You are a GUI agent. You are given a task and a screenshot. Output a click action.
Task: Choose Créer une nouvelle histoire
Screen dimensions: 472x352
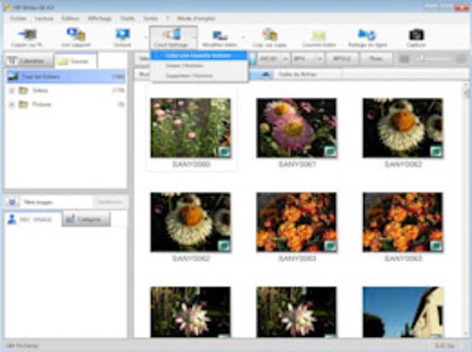click(199, 55)
